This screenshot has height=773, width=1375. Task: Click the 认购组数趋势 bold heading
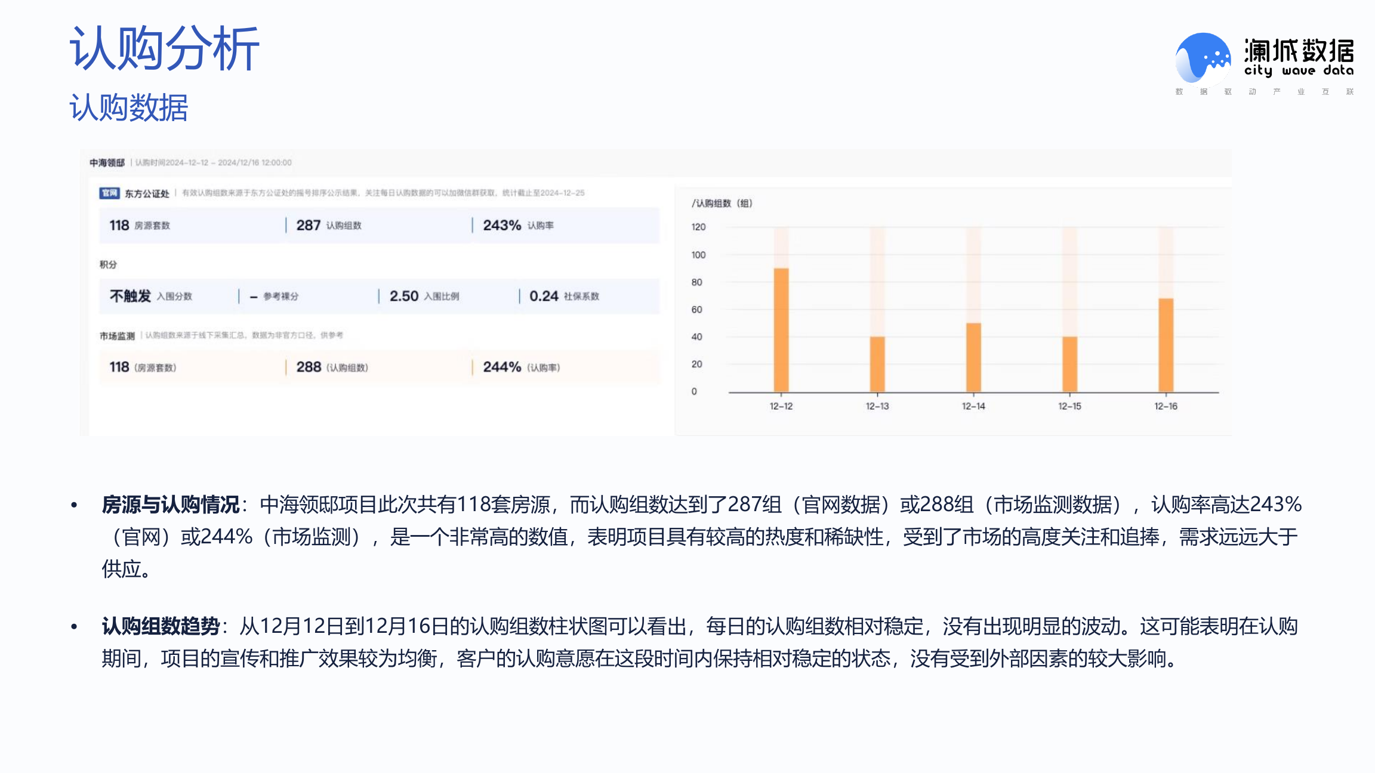coord(161,626)
